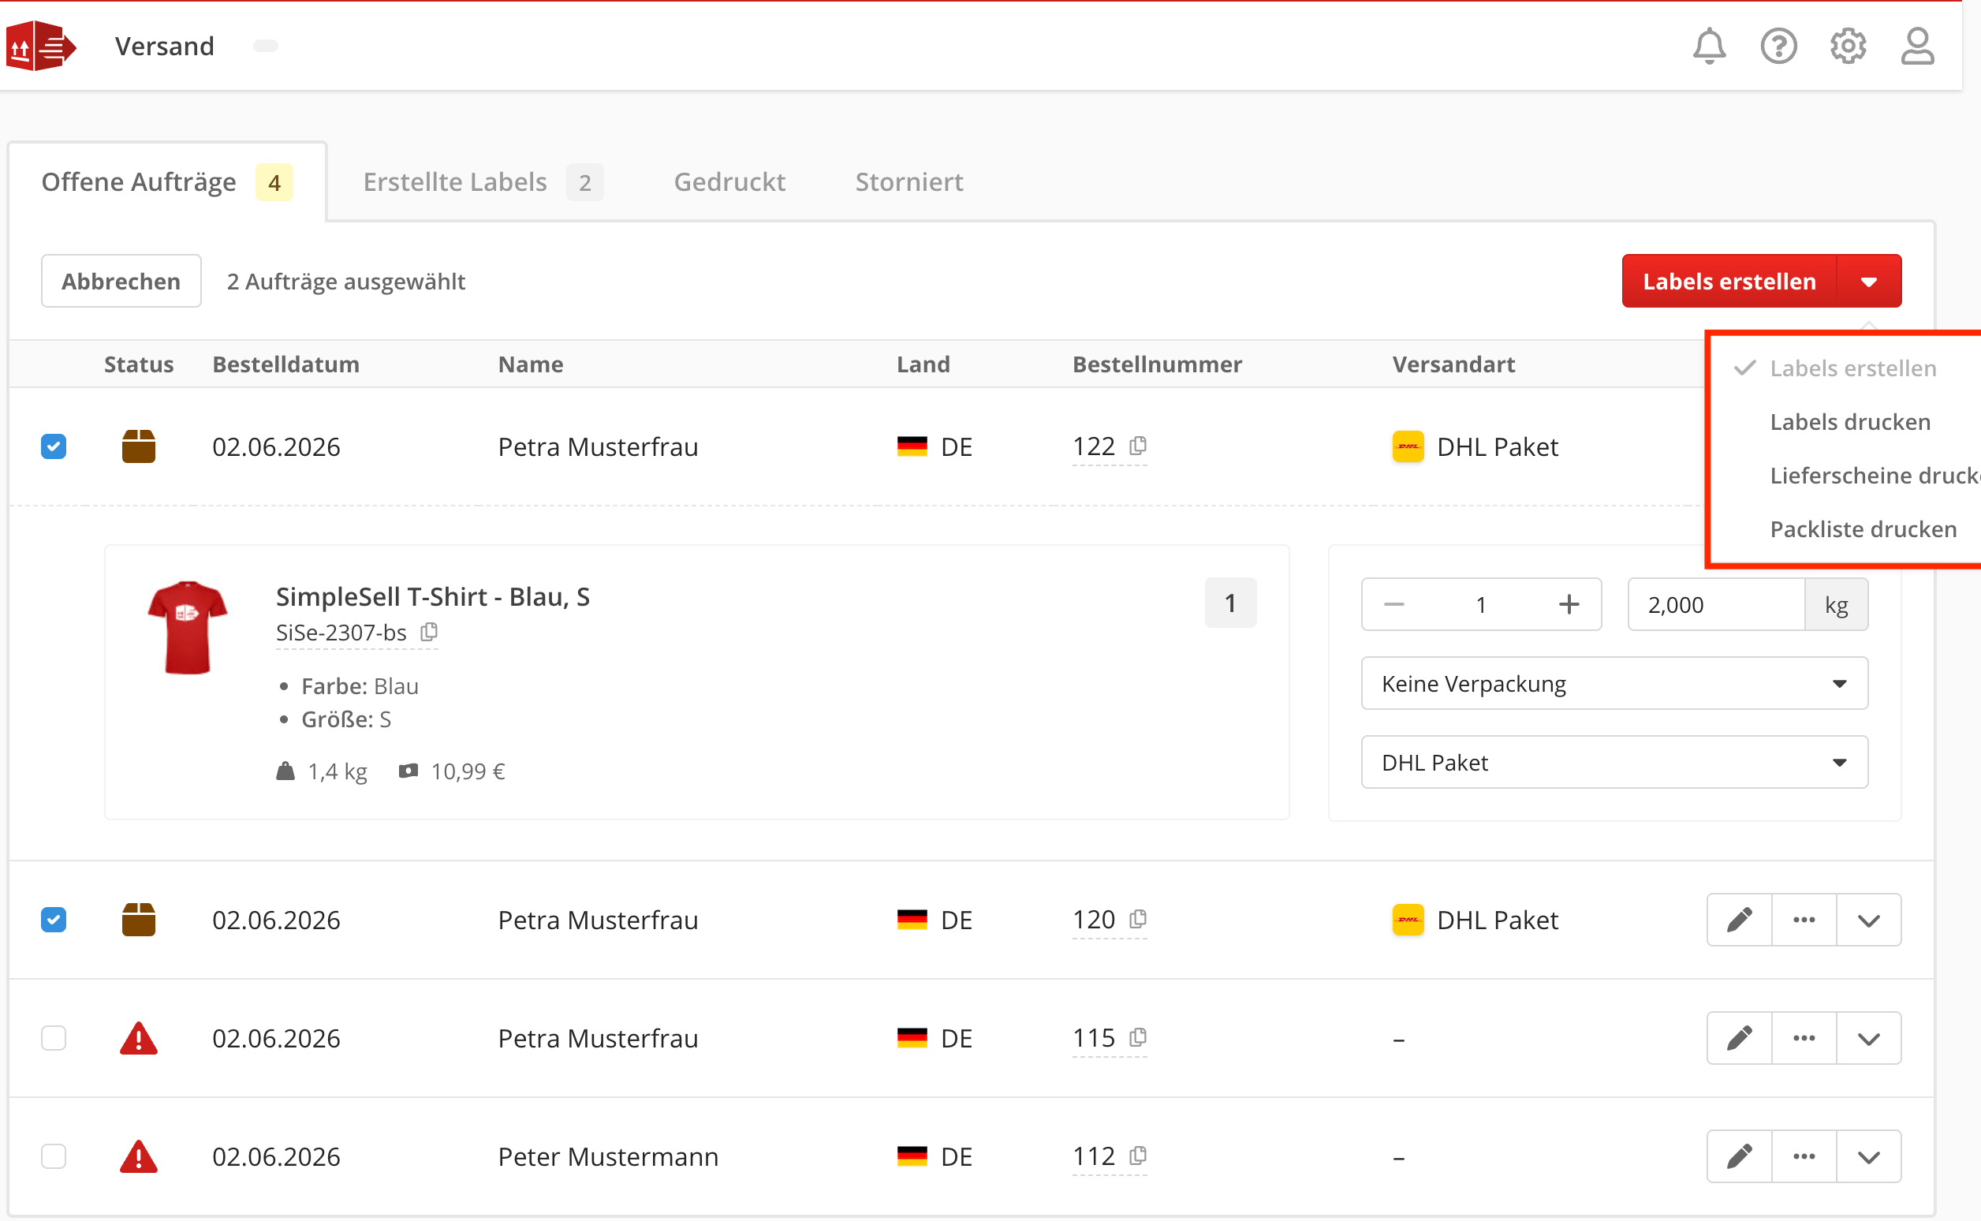This screenshot has height=1221, width=1981.
Task: Copy order number 122
Action: pyautogui.click(x=1137, y=446)
